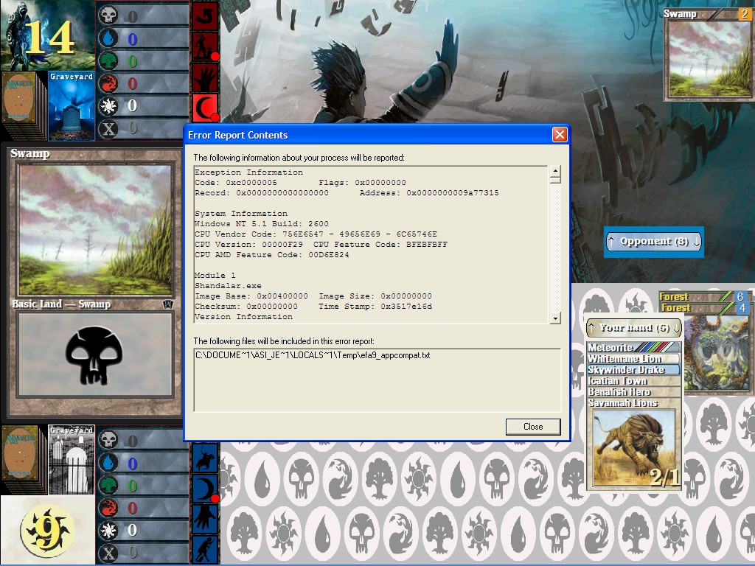
Task: Tap the colorless X mana in bottom pool
Action: click(108, 553)
